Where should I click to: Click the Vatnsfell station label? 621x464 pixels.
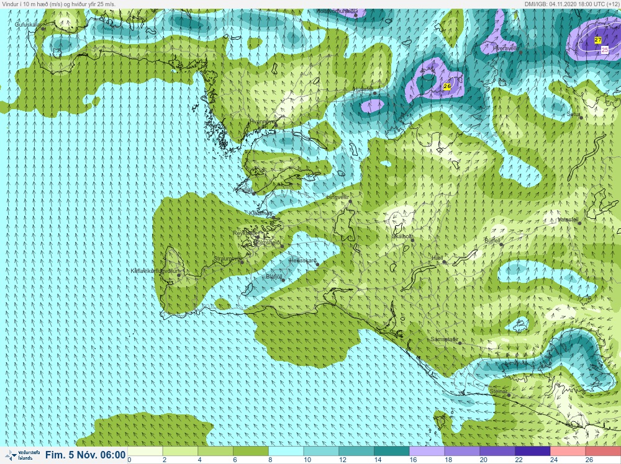(568, 219)
